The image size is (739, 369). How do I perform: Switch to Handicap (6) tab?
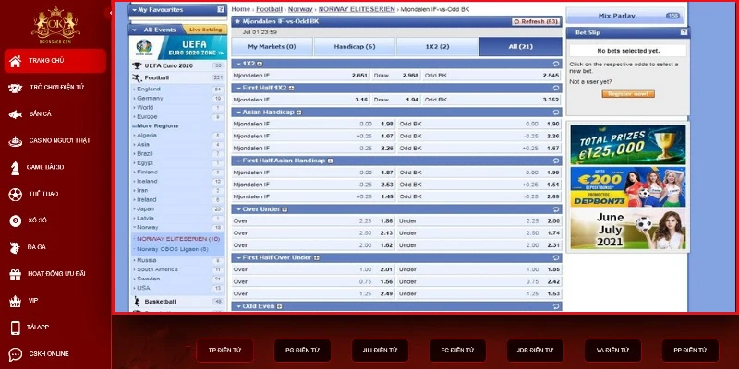tap(355, 47)
